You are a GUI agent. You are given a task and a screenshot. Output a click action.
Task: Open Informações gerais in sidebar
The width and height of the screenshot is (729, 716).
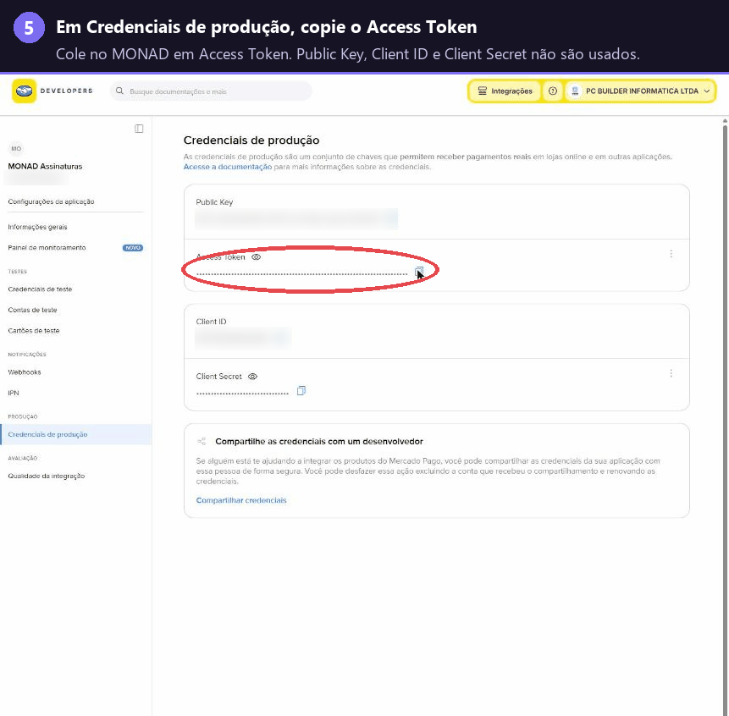pyautogui.click(x=37, y=227)
